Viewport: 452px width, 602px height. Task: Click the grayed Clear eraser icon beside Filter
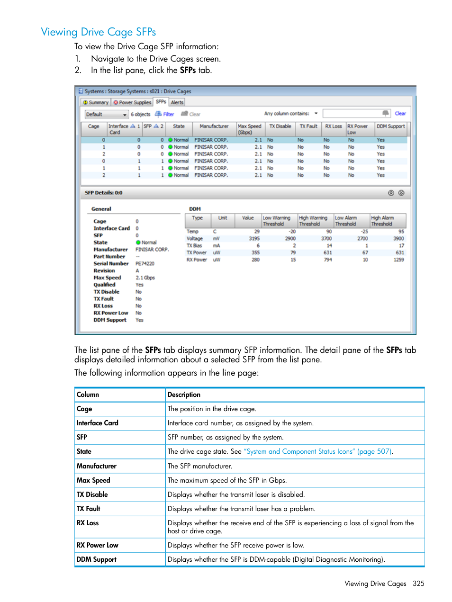[184, 114]
